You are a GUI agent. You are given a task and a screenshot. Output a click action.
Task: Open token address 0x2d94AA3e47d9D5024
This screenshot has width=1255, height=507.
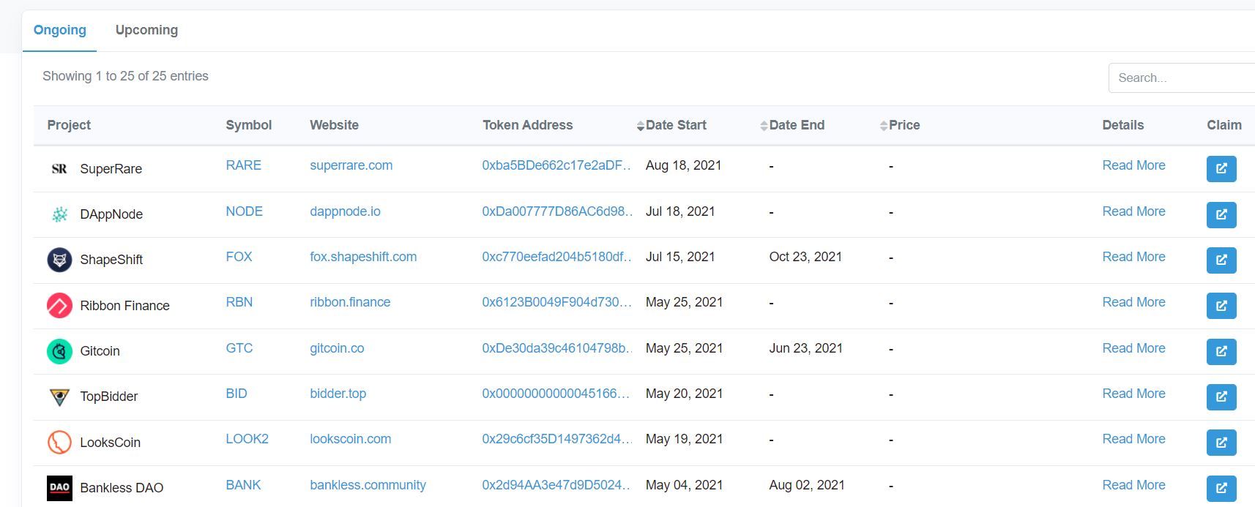click(556, 485)
